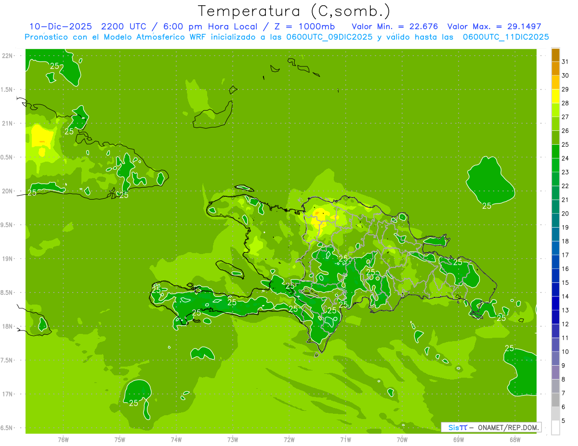The height and width of the screenshot is (446, 578).
Task: Click the "28" value on the color scale
Action: (565, 103)
